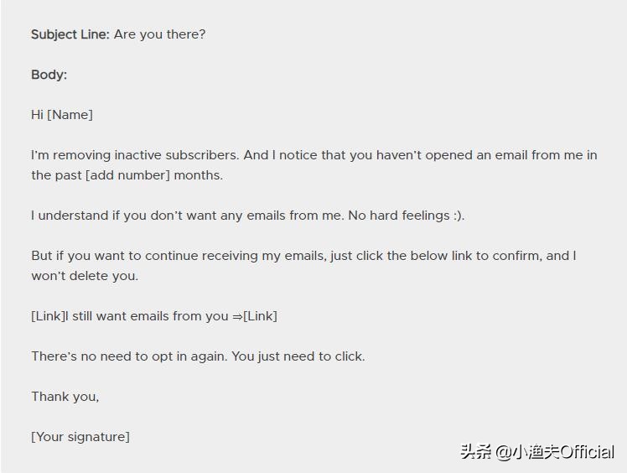The image size is (627, 473).
Task: Click the first [Link] placeholder
Action: [48, 316]
